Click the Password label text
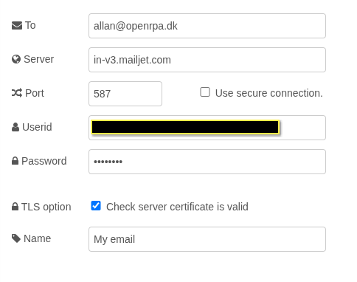 tap(44, 161)
